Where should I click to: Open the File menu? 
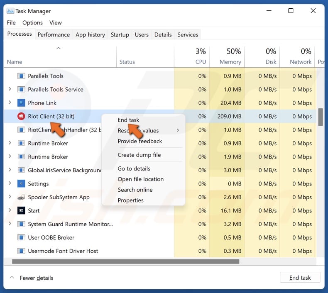pyautogui.click(x=11, y=22)
